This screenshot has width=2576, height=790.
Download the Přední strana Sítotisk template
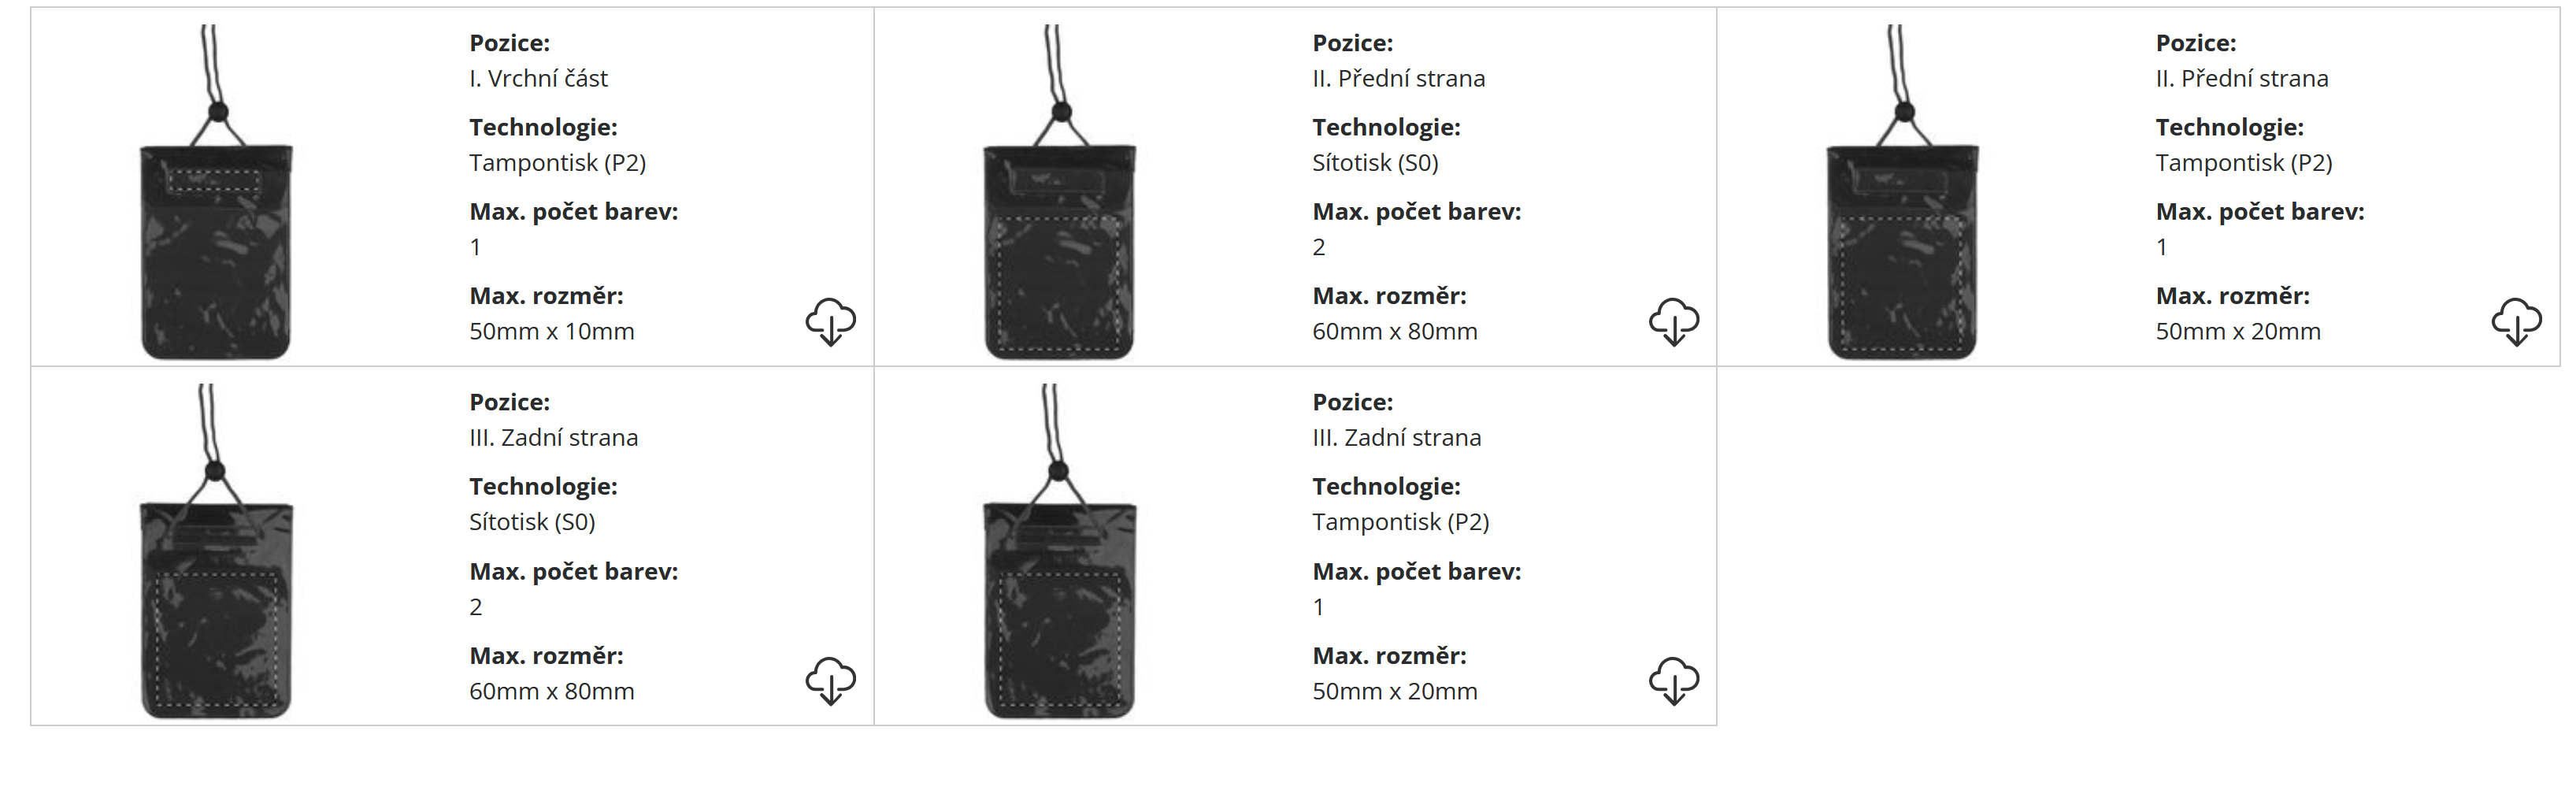(1673, 321)
